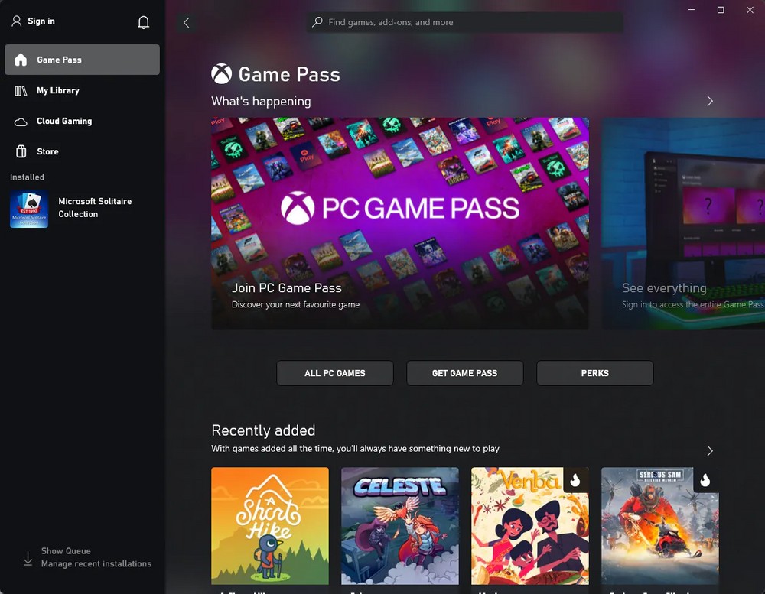The height and width of the screenshot is (594, 765).
Task: Click the ALL PC GAMES button
Action: click(x=335, y=373)
